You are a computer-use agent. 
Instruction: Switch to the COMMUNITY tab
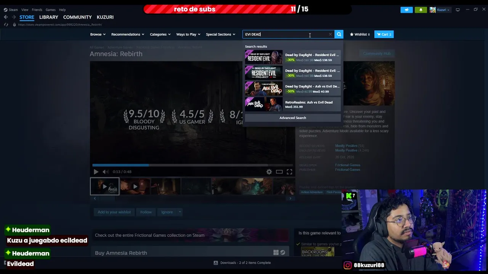point(77,17)
